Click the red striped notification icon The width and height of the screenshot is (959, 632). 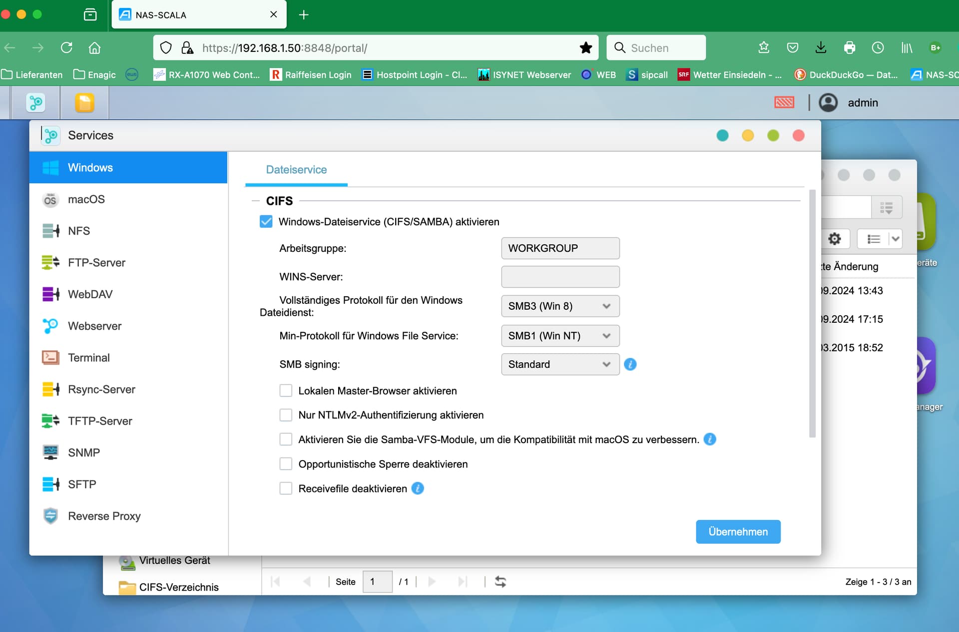click(784, 102)
